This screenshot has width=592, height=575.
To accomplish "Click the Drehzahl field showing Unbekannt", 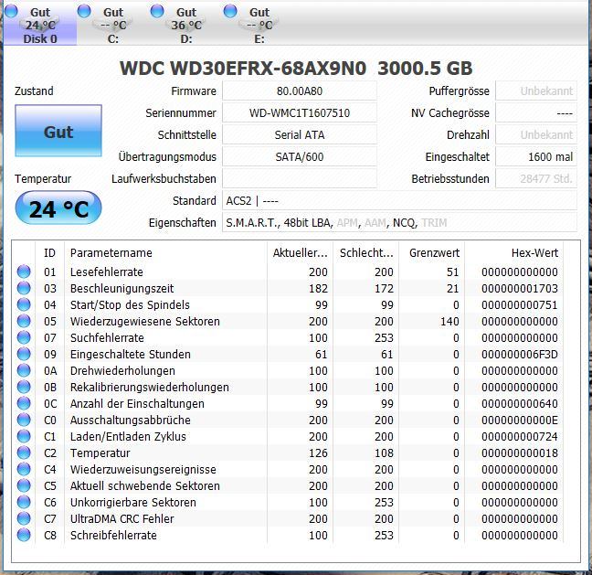I will 536,135.
